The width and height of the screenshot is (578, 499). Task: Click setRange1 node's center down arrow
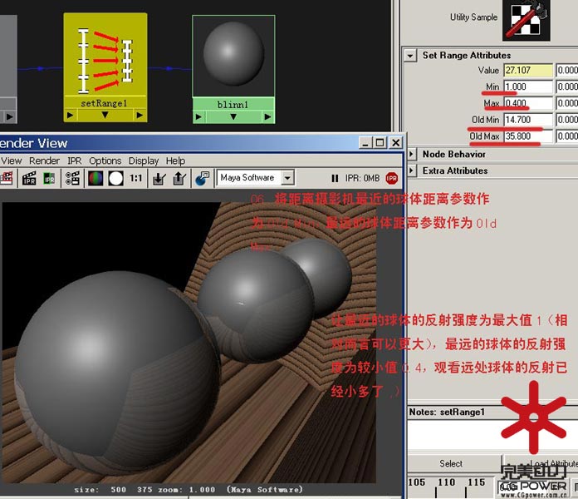[x=105, y=116]
